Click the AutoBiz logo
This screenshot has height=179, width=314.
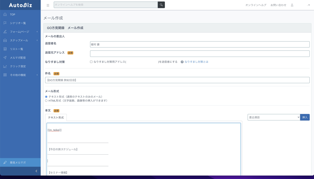(x=20, y=5)
